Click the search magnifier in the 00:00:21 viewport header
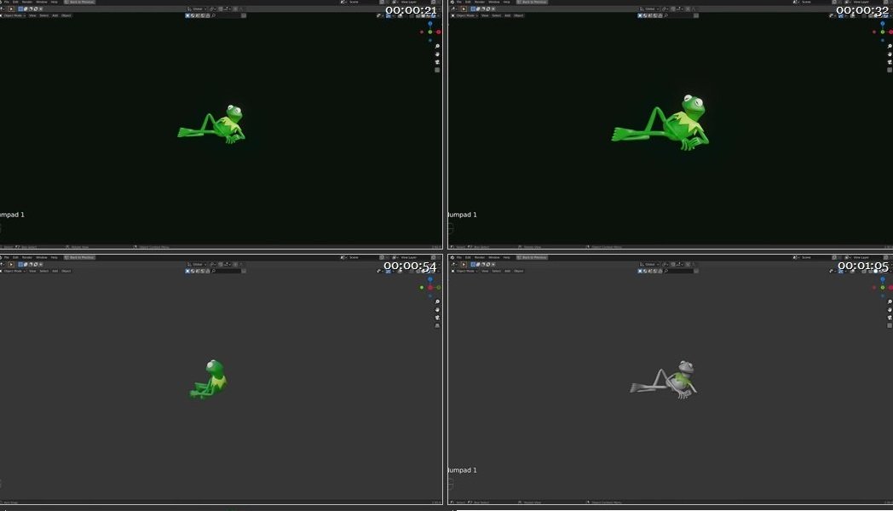Viewport: 893px width, 511px height. pos(214,15)
